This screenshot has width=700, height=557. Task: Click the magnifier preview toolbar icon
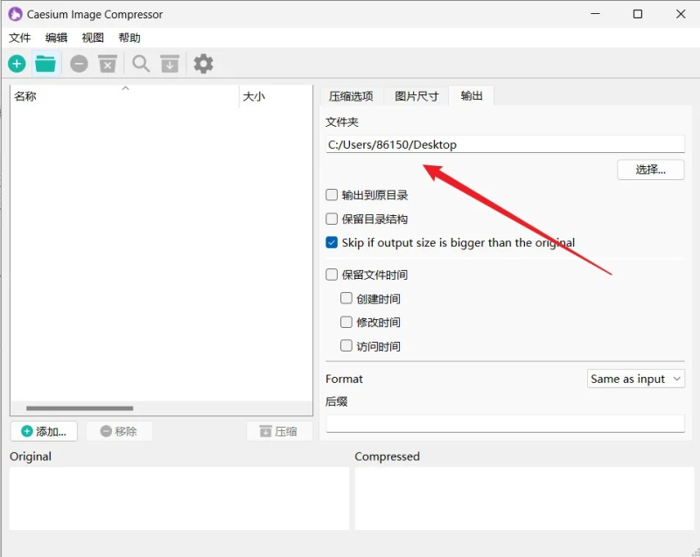pos(141,64)
